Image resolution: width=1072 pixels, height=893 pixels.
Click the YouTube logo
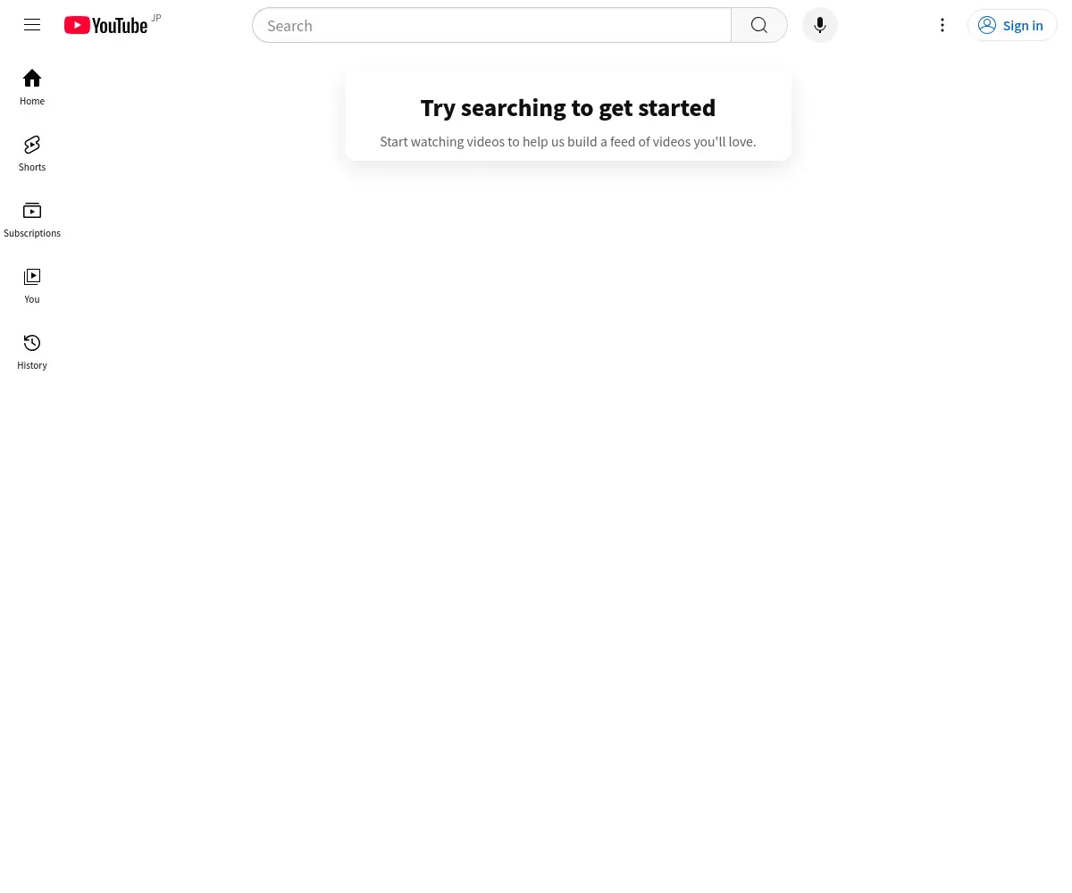105,26
